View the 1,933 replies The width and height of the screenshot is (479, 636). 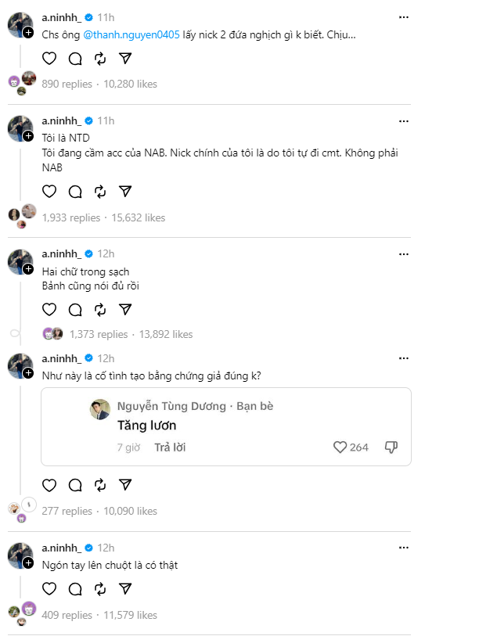coord(71,217)
